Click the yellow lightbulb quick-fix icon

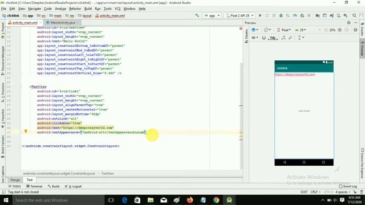26,132
